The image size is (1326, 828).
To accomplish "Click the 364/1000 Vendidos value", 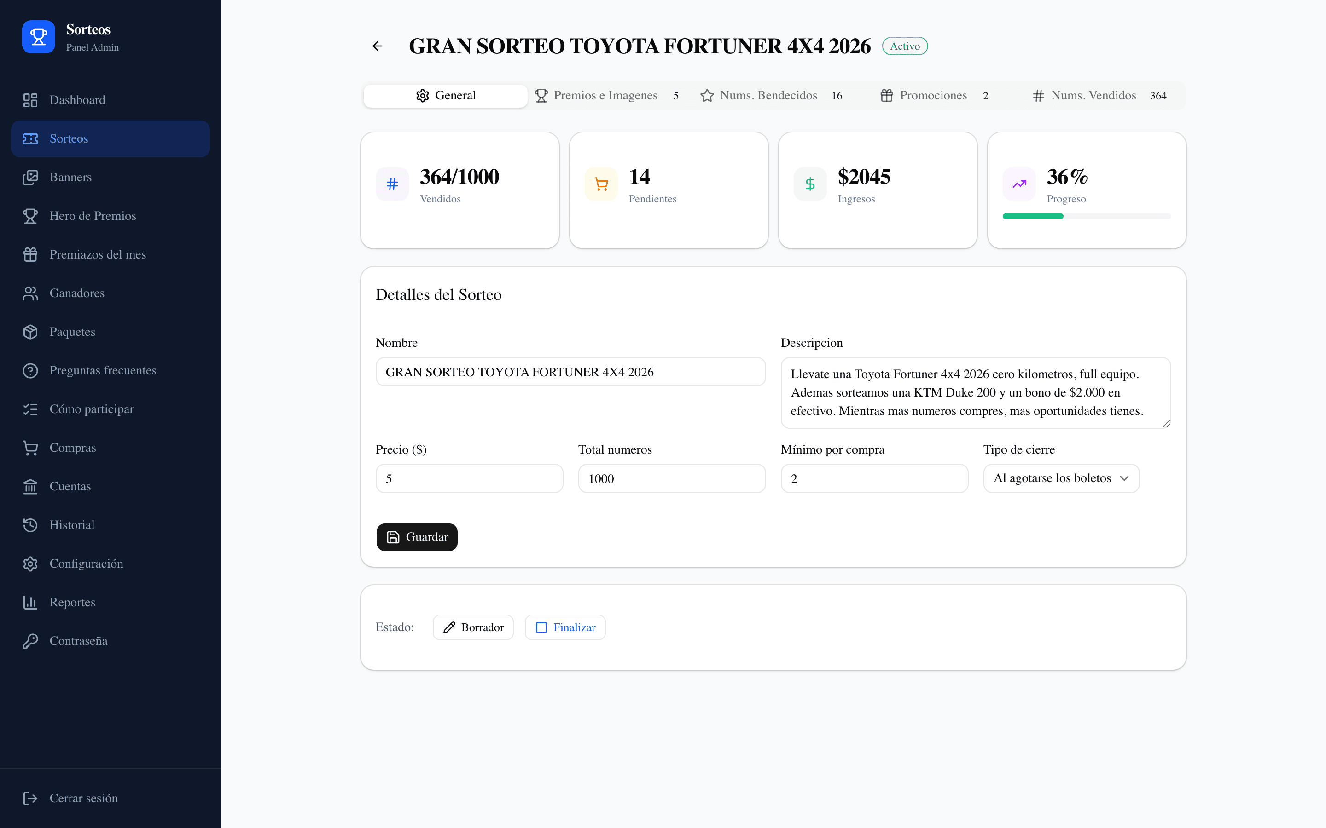I will (459, 177).
